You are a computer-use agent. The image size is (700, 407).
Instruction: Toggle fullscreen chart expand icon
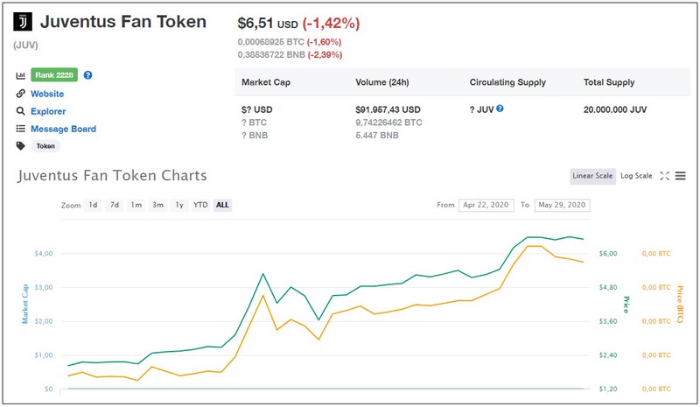(x=664, y=176)
